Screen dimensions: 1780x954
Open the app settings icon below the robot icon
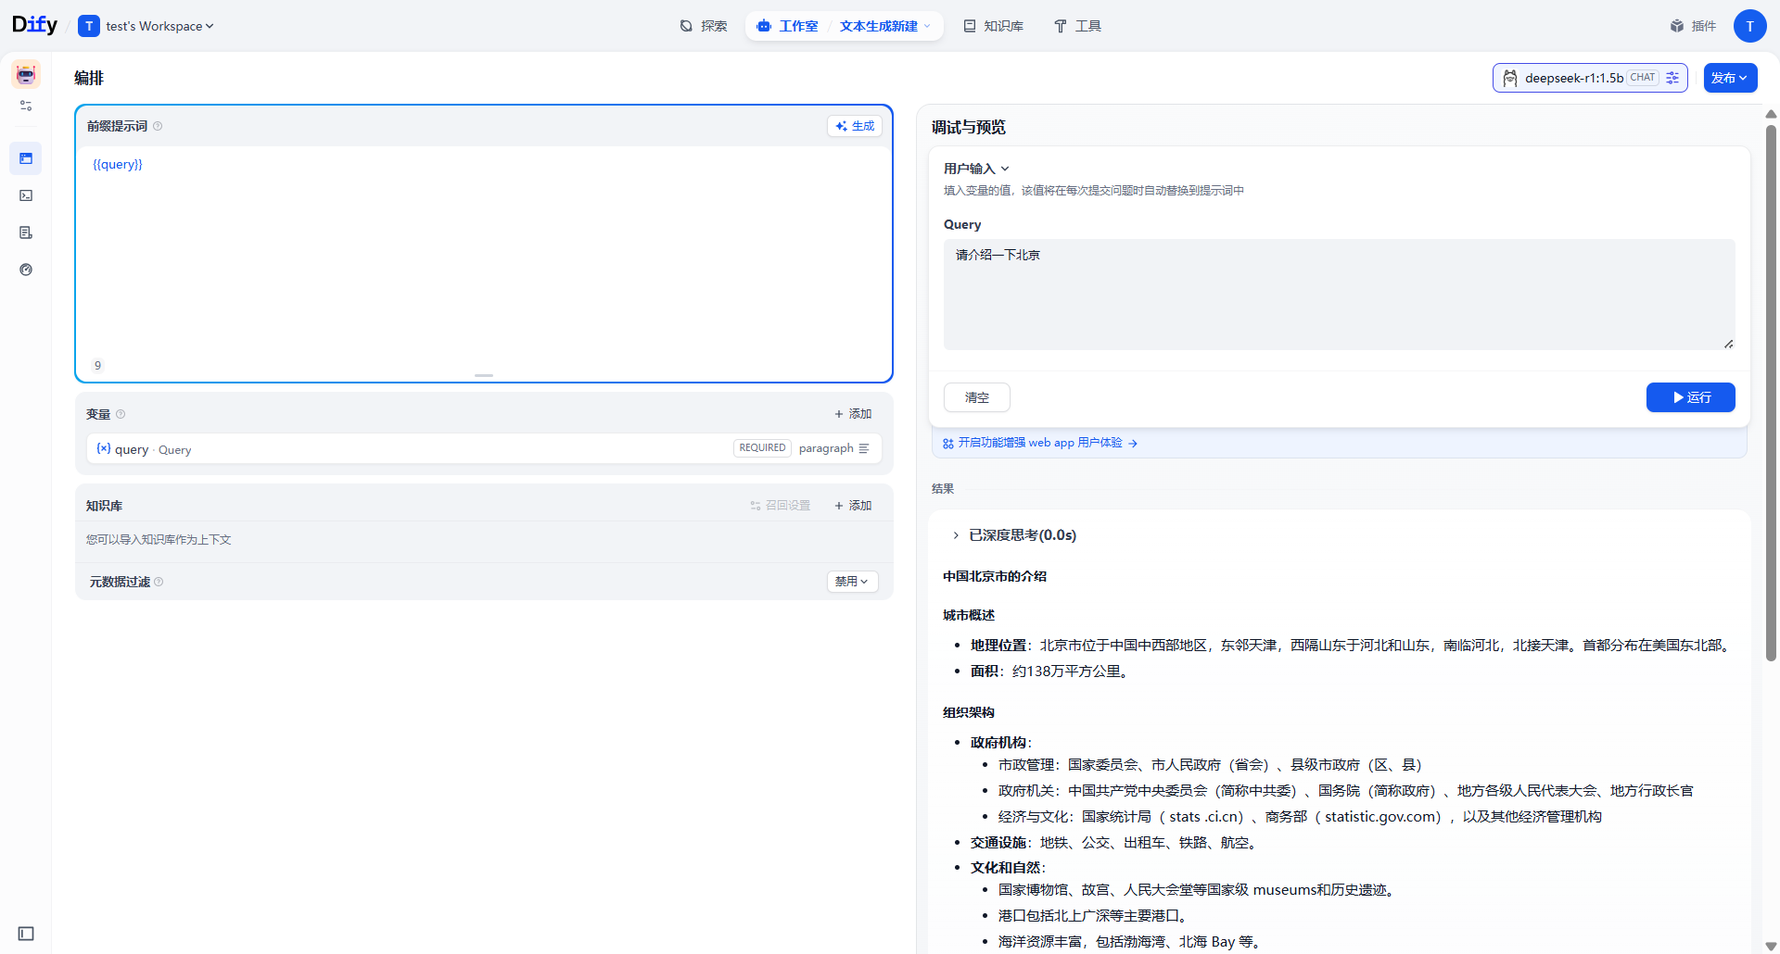[25, 106]
